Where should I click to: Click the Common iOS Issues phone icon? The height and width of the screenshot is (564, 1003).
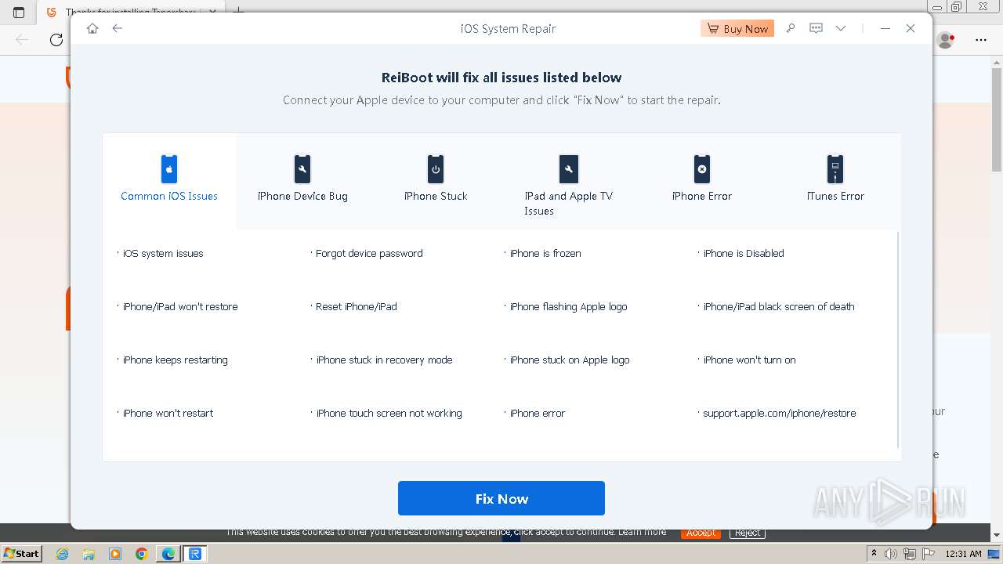tap(169, 168)
